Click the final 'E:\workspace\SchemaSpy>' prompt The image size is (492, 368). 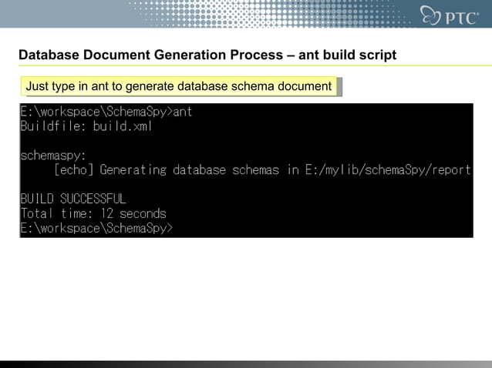pos(96,228)
